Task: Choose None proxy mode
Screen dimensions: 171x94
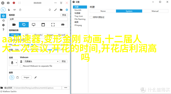Action: click(x=103, y=11)
